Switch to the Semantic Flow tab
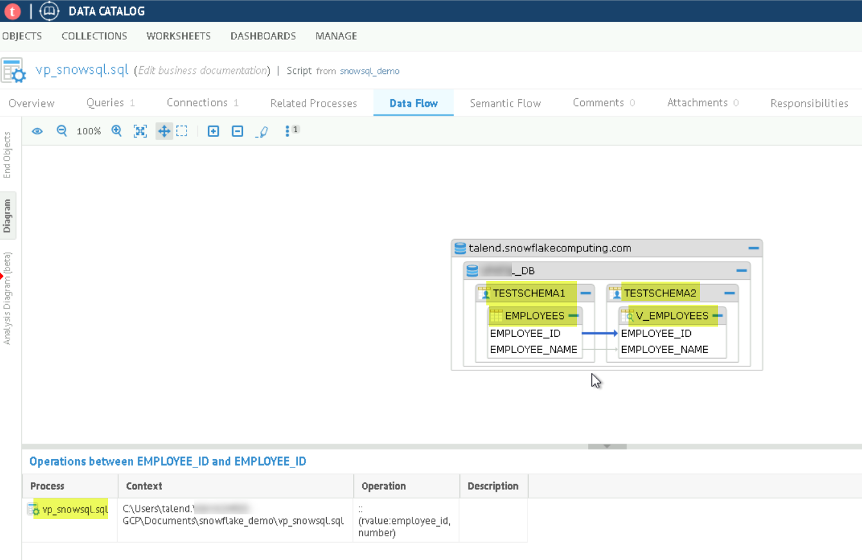This screenshot has height=560, width=862. tap(505, 103)
